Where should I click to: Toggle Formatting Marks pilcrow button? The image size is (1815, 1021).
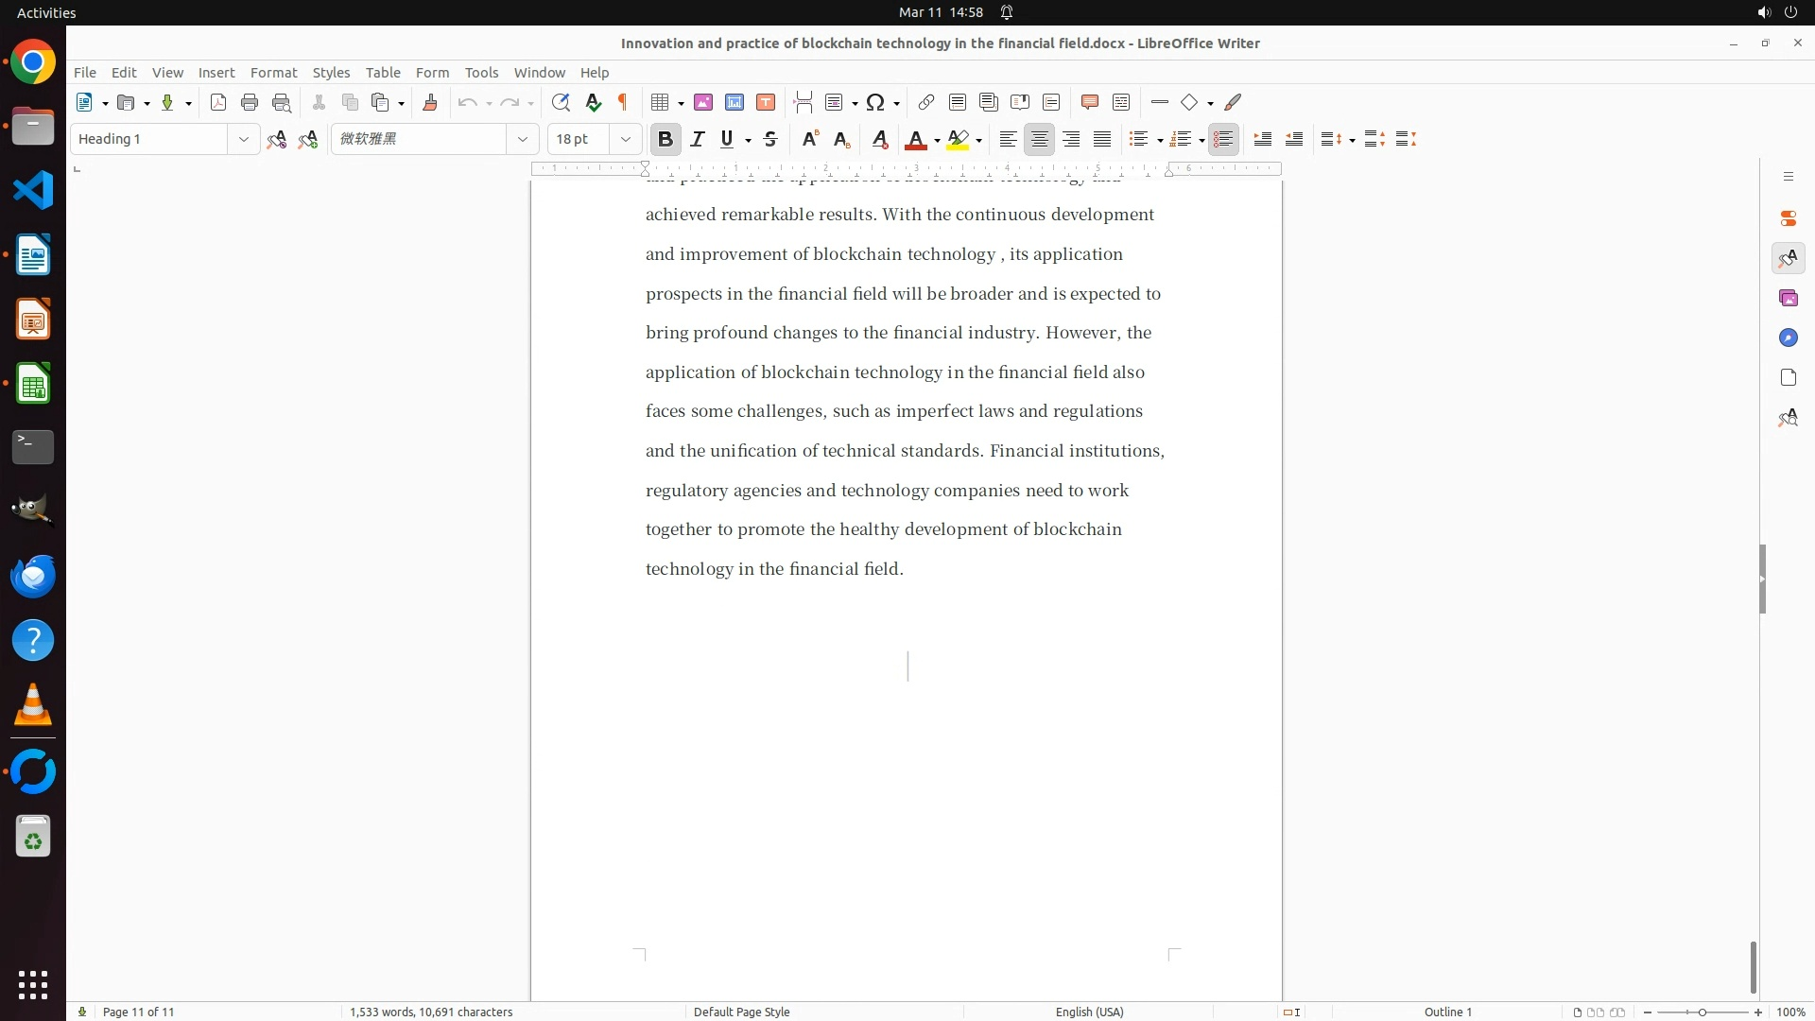tap(623, 103)
